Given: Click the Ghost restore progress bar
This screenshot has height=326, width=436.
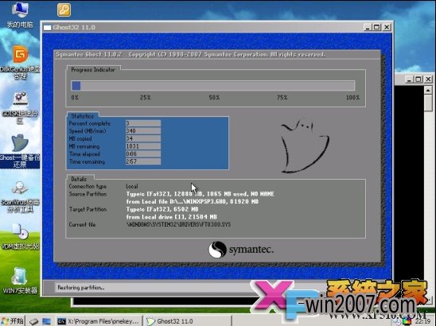Looking at the screenshot, I should [x=213, y=86].
